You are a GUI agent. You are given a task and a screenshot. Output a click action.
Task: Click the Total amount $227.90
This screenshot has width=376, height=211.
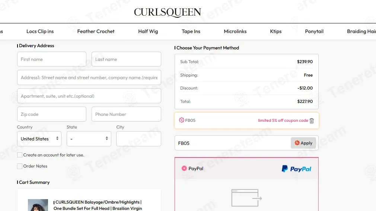pos(305,101)
